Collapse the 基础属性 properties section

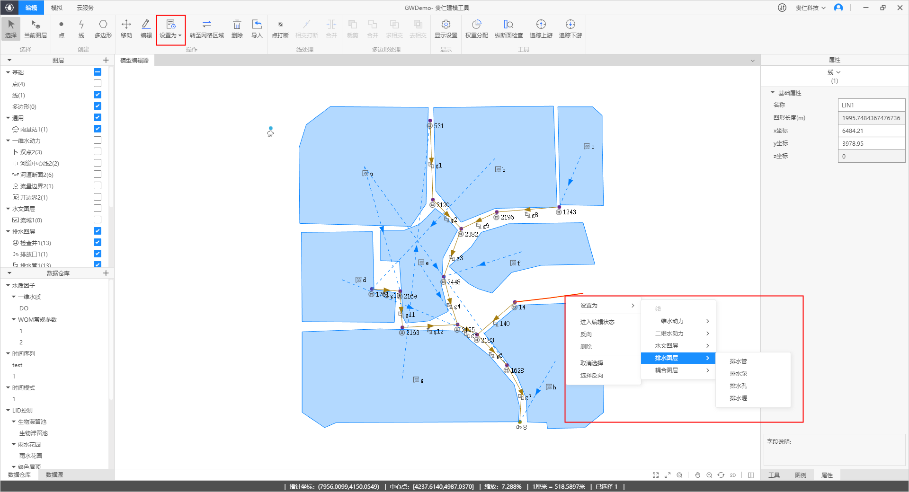tap(773, 93)
